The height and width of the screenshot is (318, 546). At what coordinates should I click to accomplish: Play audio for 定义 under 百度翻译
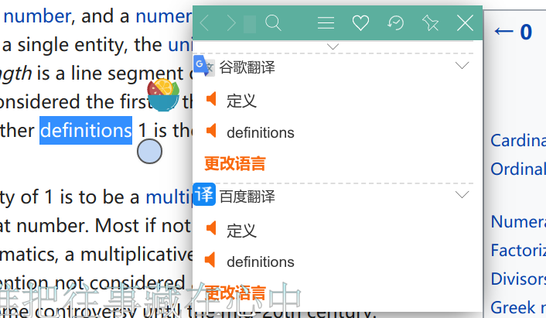point(211,228)
